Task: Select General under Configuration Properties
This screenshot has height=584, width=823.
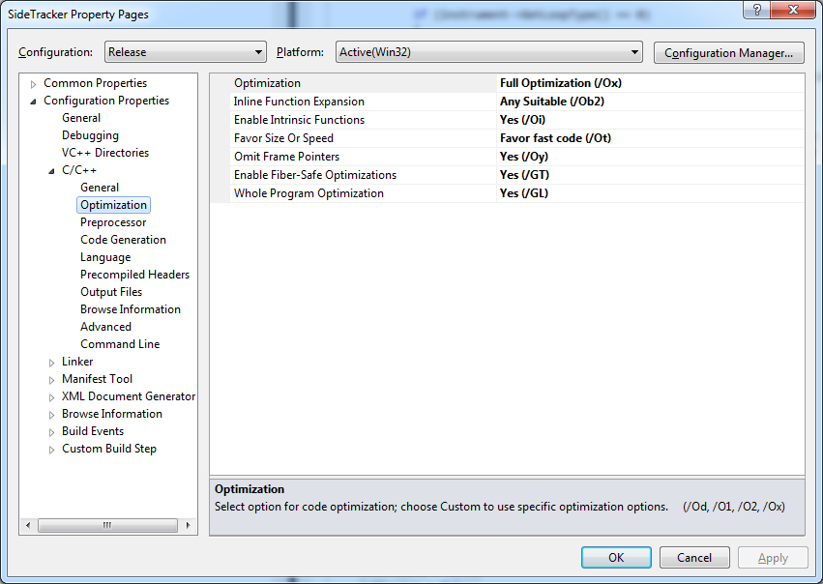Action: [81, 118]
